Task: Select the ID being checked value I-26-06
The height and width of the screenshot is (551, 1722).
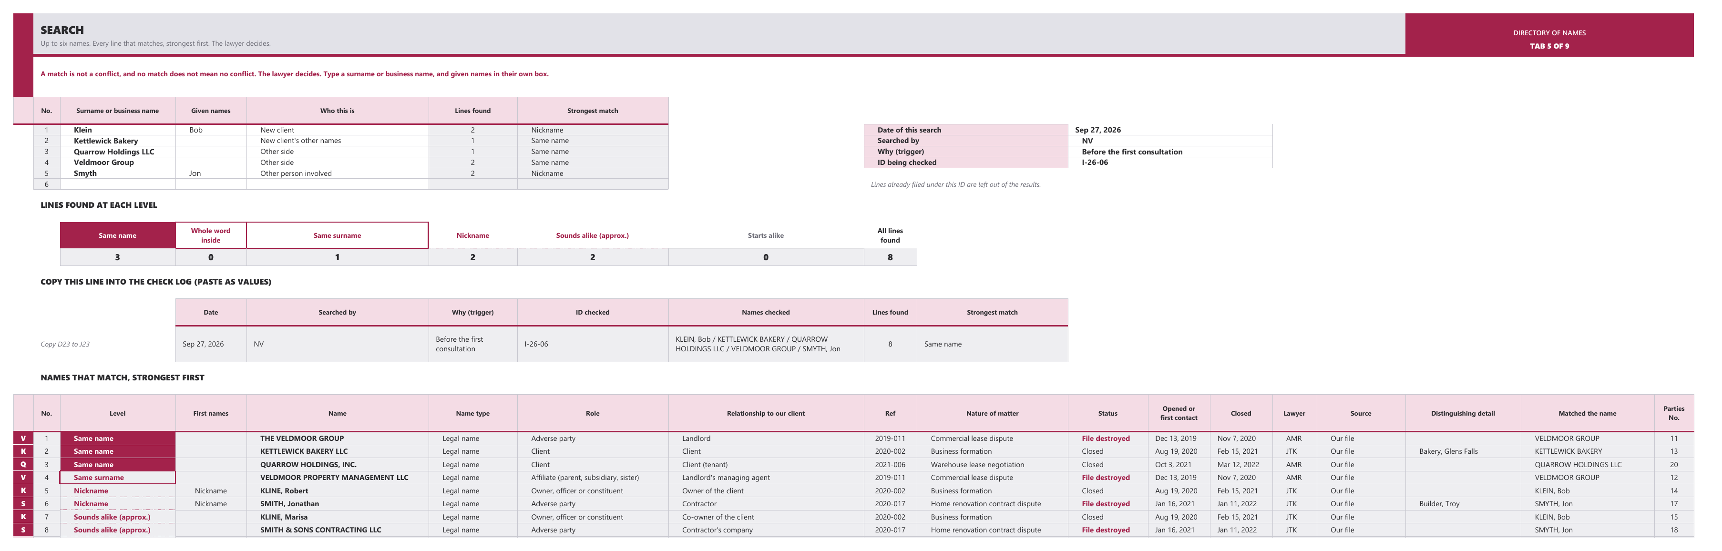Action: 1170,163
